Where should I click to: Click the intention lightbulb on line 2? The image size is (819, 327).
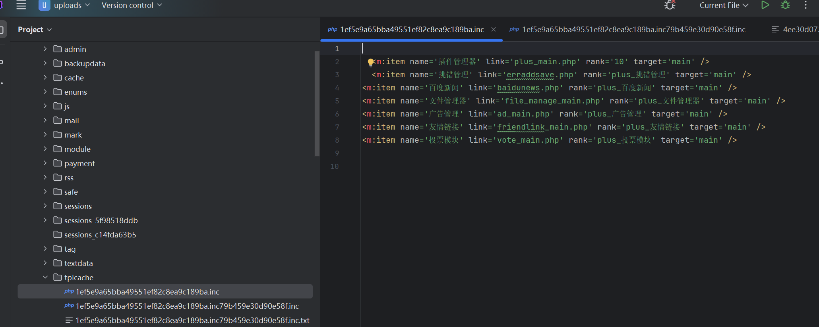click(x=371, y=62)
